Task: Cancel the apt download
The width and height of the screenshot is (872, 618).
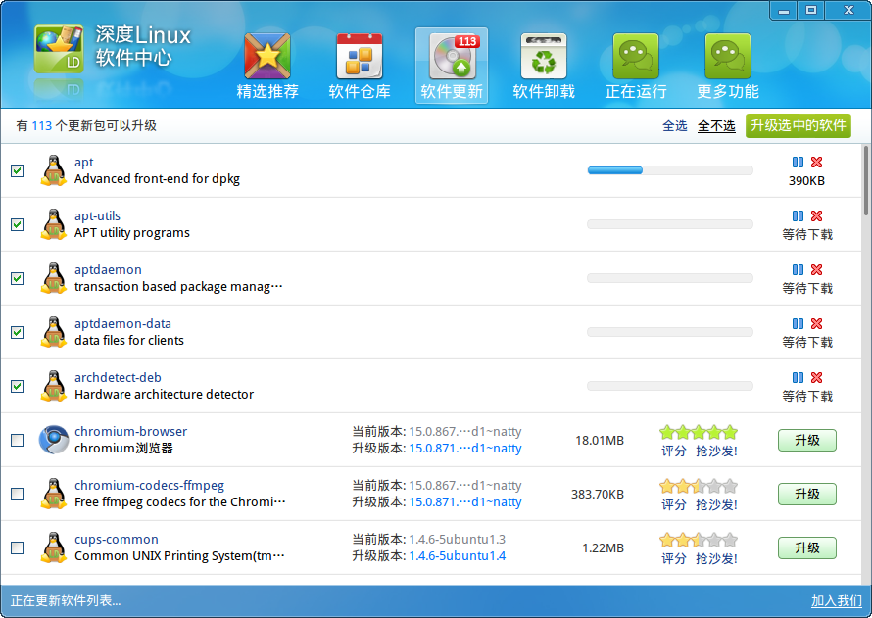Action: (816, 163)
